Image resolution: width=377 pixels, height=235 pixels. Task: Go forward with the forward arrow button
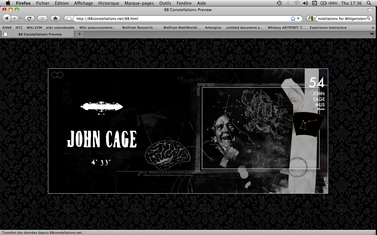coord(15,19)
